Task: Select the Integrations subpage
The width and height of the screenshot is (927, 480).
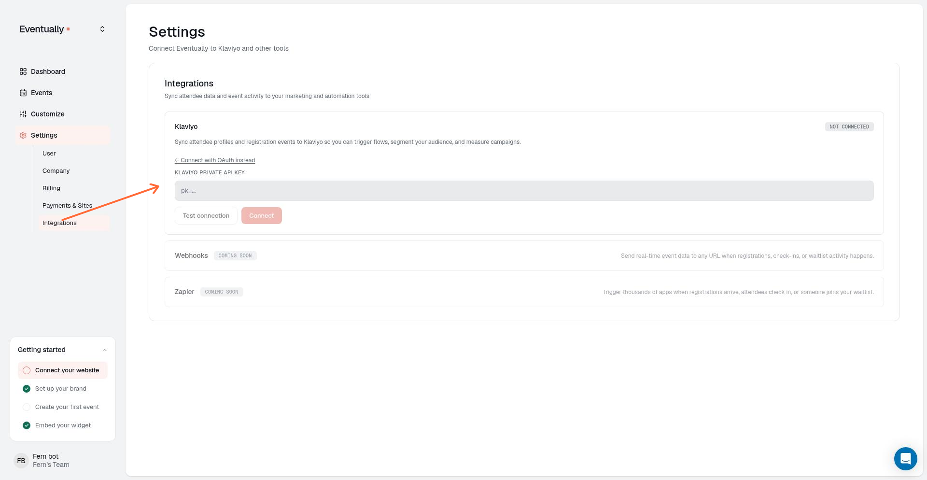Action: (74, 223)
